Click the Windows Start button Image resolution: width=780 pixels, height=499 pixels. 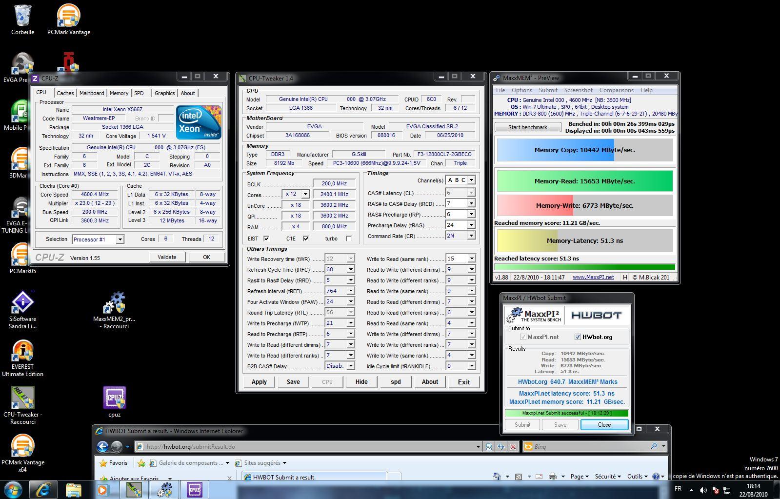point(13,489)
